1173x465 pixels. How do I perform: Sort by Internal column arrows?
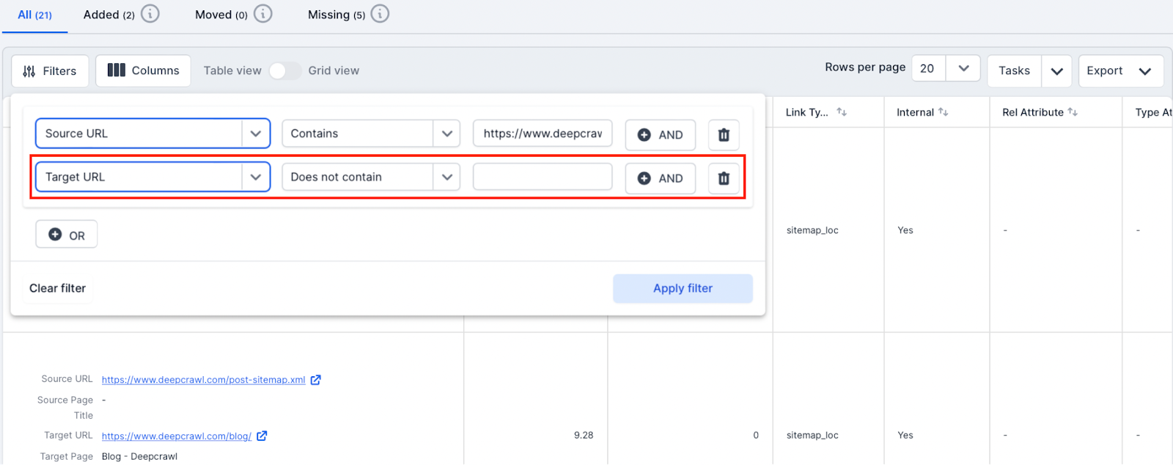pyautogui.click(x=943, y=112)
